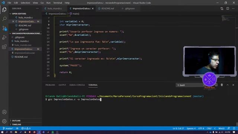This screenshot has width=238, height=134.
Task: Expand the Timeline section
Action: coord(25,124)
